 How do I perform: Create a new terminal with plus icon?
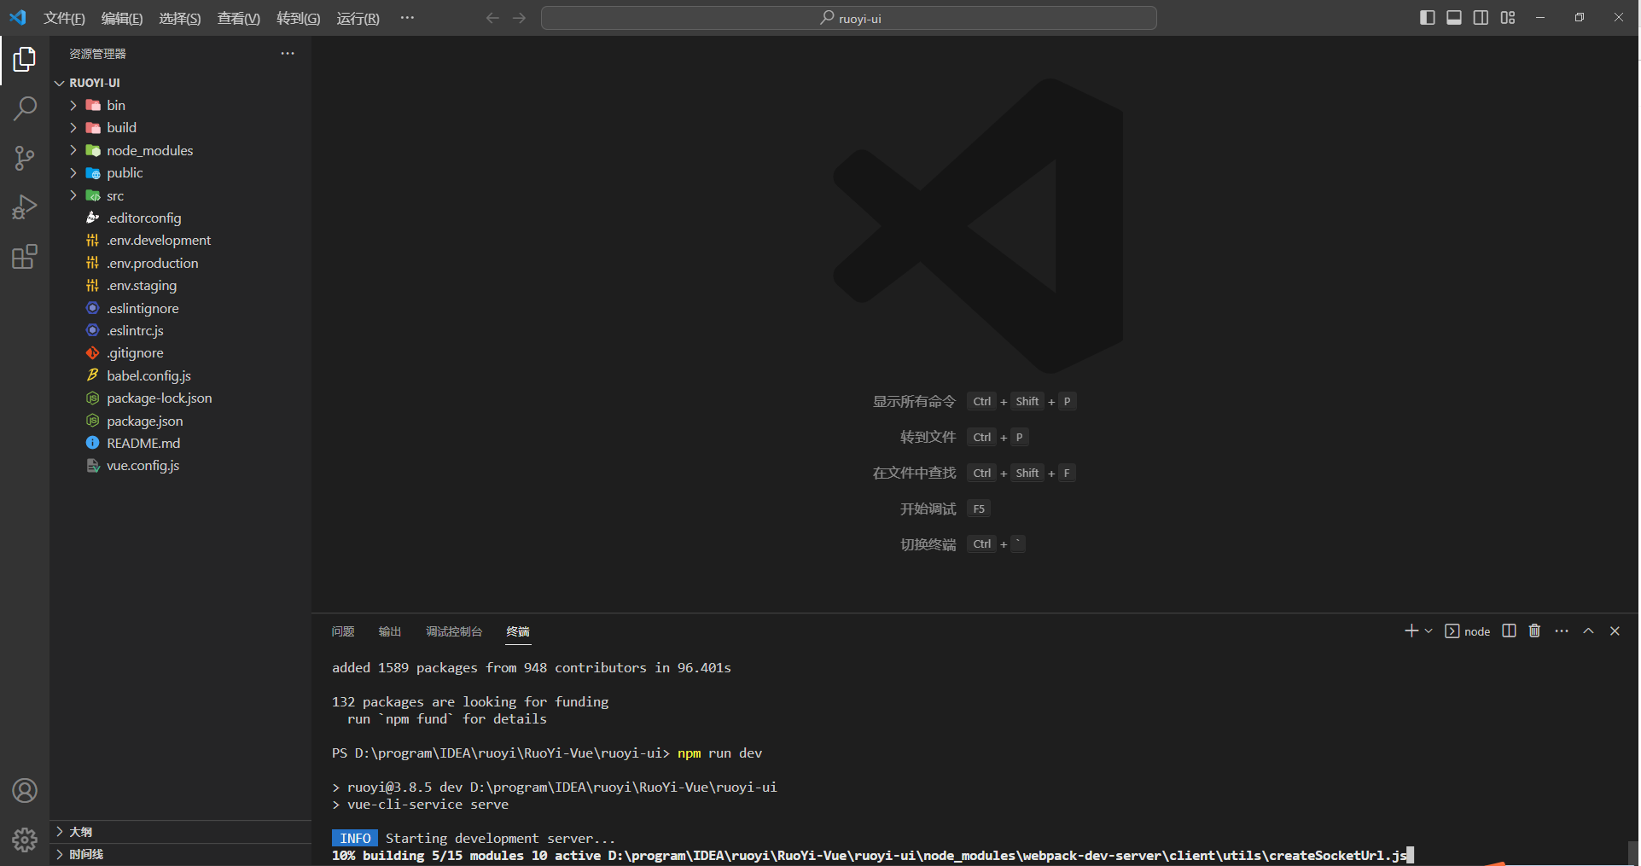1411,631
